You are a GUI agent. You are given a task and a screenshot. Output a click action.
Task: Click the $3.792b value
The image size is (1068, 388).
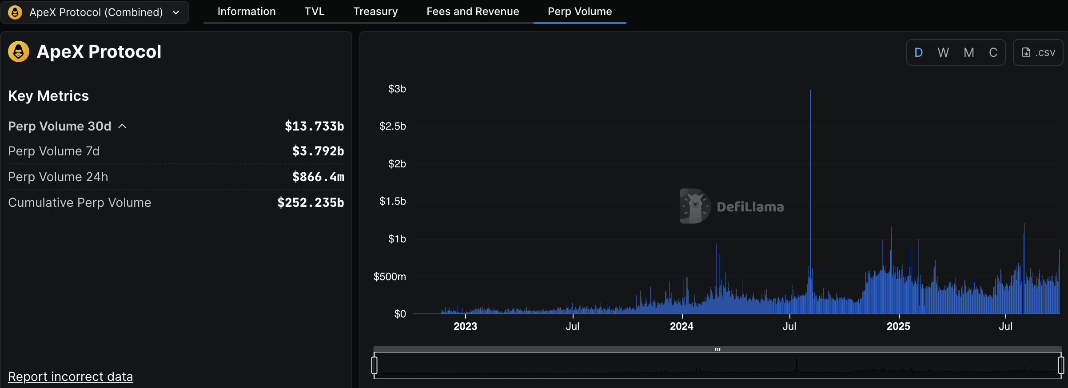[x=318, y=151]
